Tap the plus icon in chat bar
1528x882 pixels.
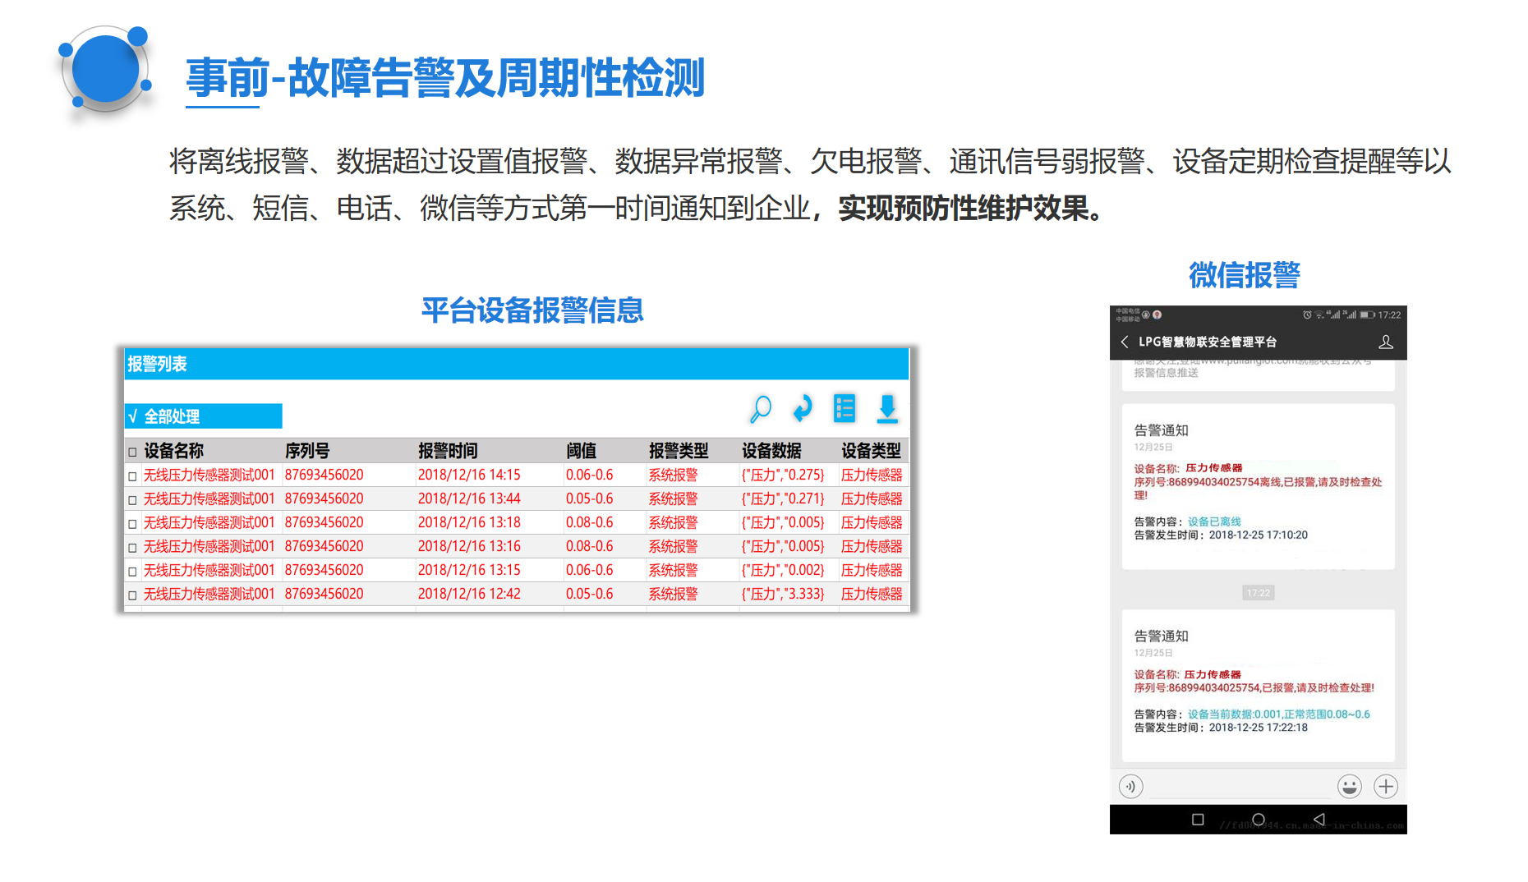[1386, 787]
